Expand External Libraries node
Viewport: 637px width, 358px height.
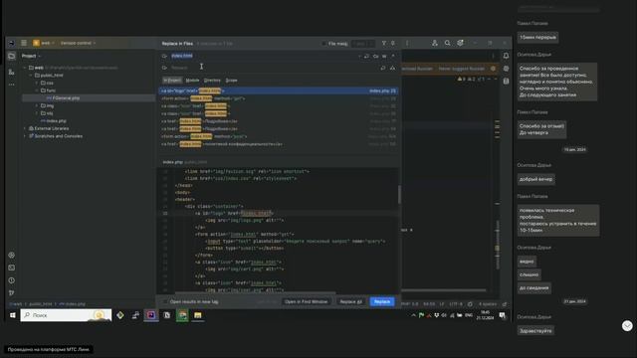(x=25, y=128)
